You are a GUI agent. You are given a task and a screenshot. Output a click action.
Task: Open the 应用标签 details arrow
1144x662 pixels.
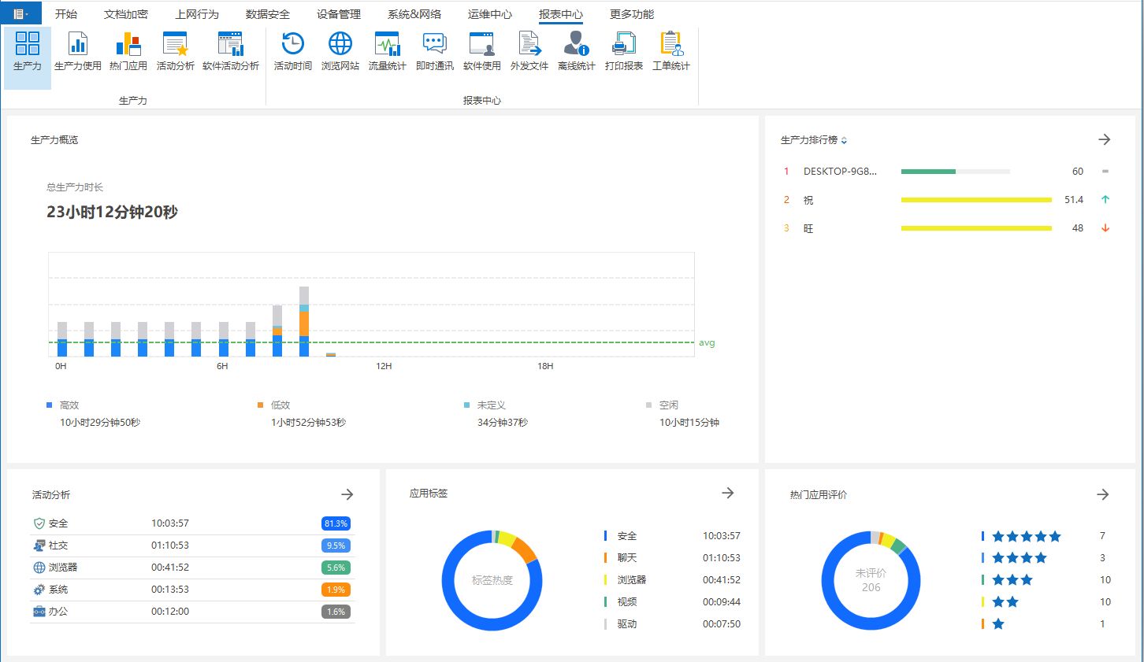pos(728,493)
